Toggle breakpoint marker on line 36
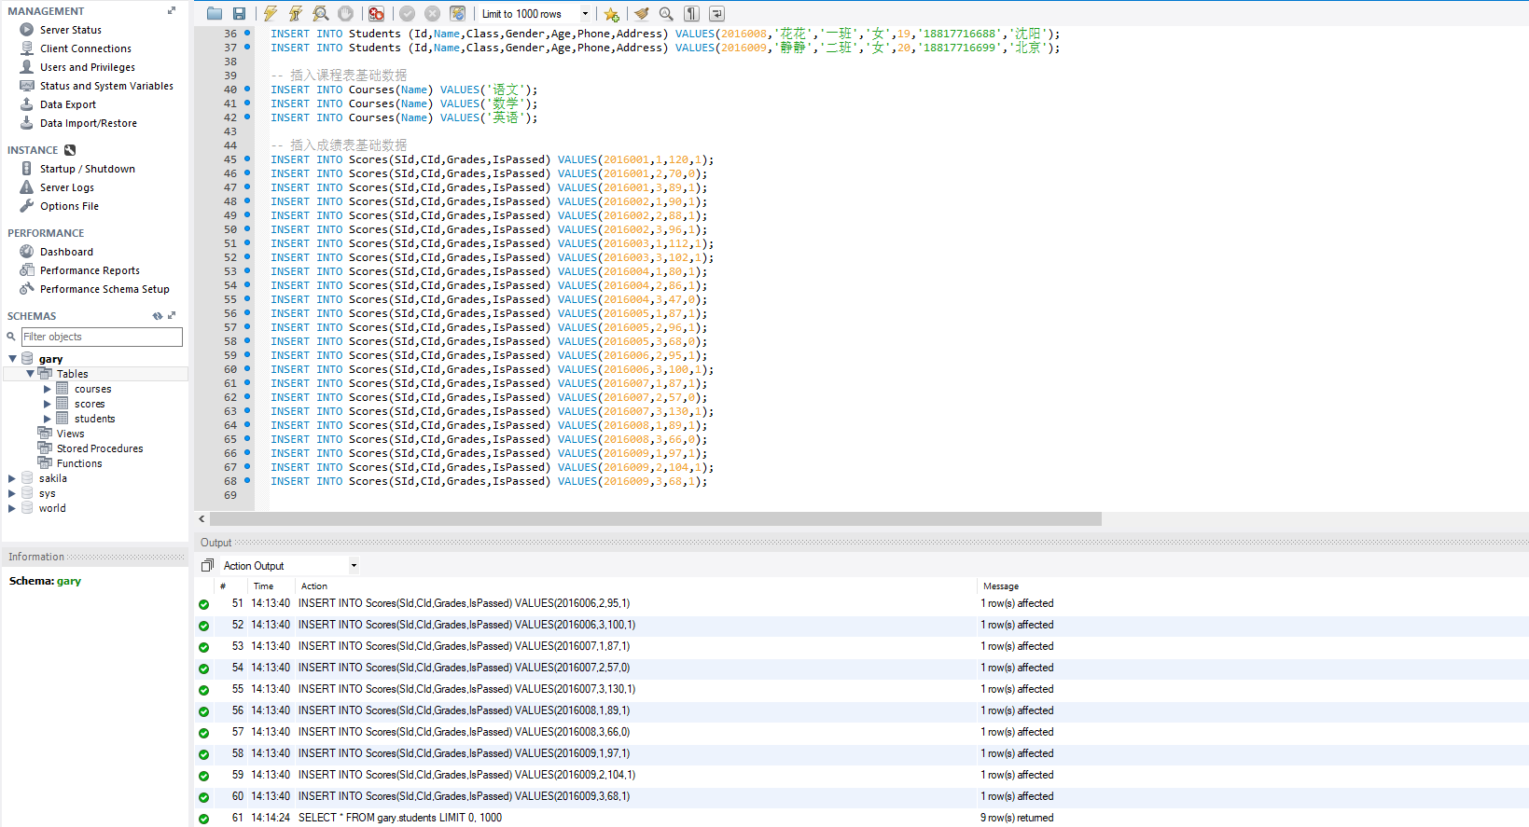The image size is (1529, 827). click(x=247, y=34)
